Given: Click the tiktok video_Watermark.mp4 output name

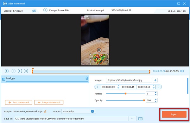Looking at the screenshot, I should (x=28, y=111).
